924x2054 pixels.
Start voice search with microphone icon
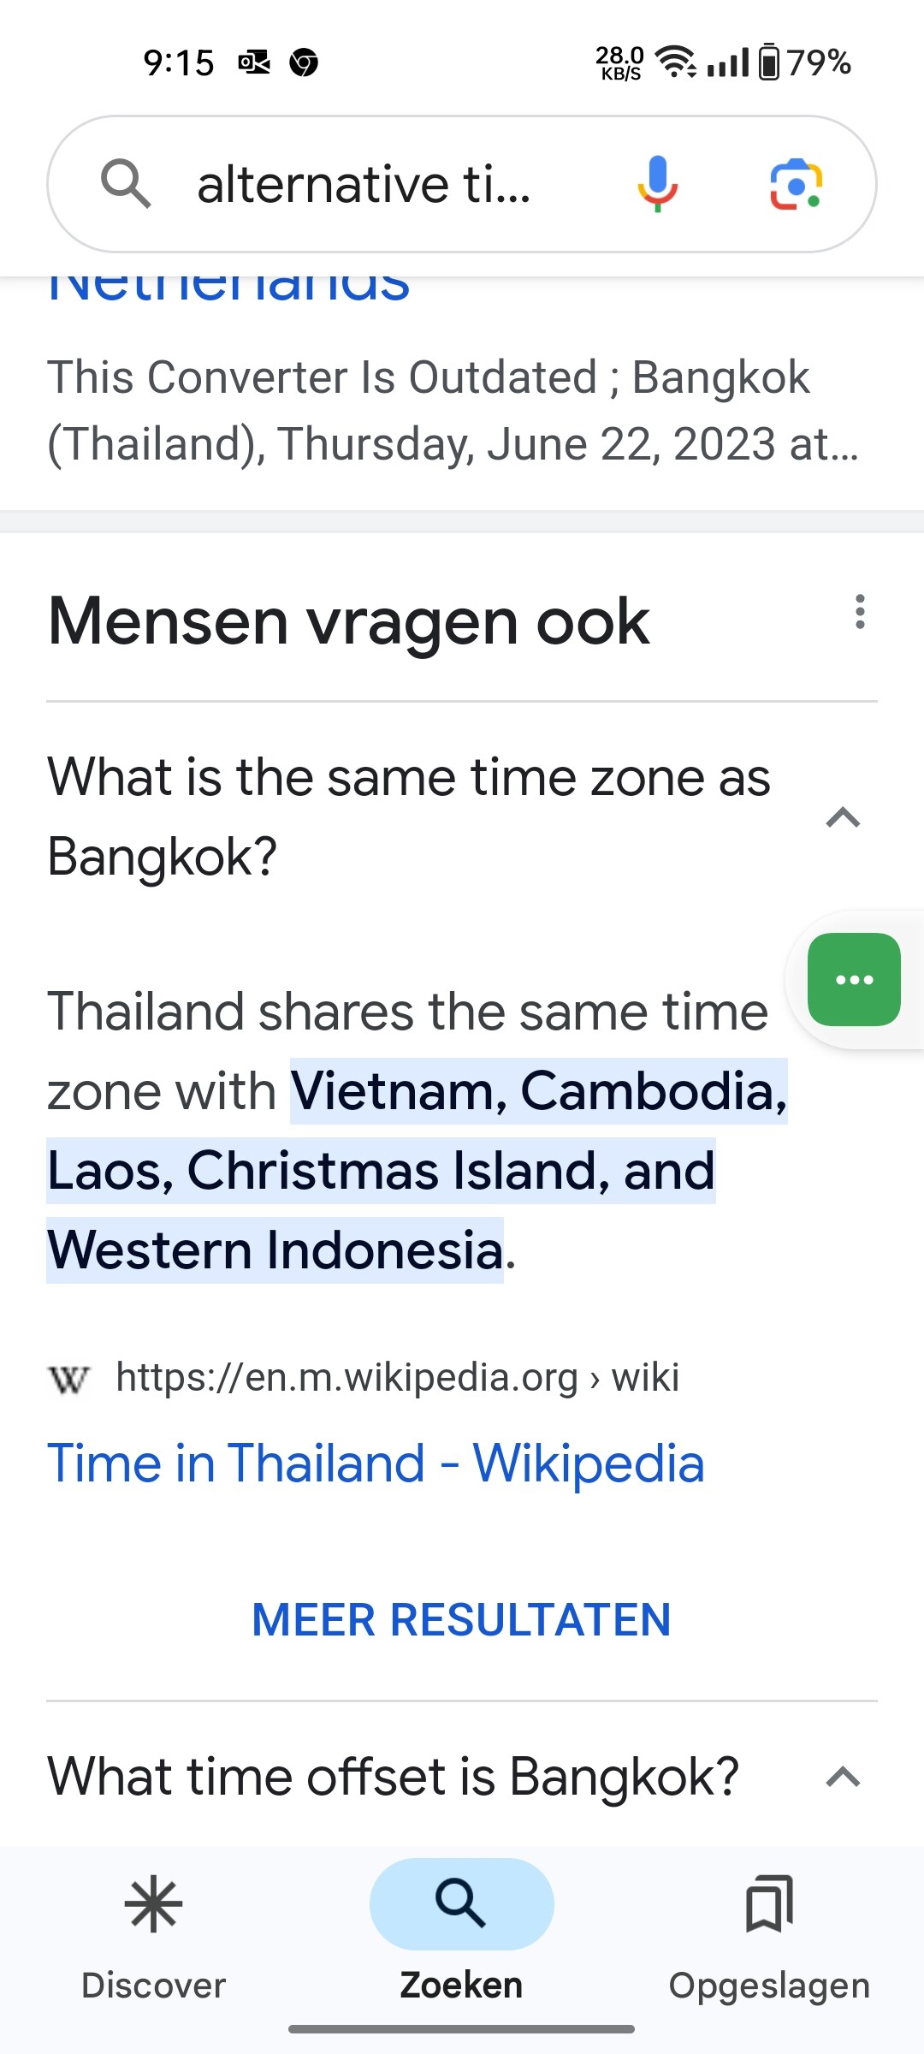(657, 184)
